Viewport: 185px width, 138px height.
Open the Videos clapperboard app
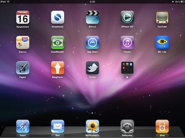(92, 17)
